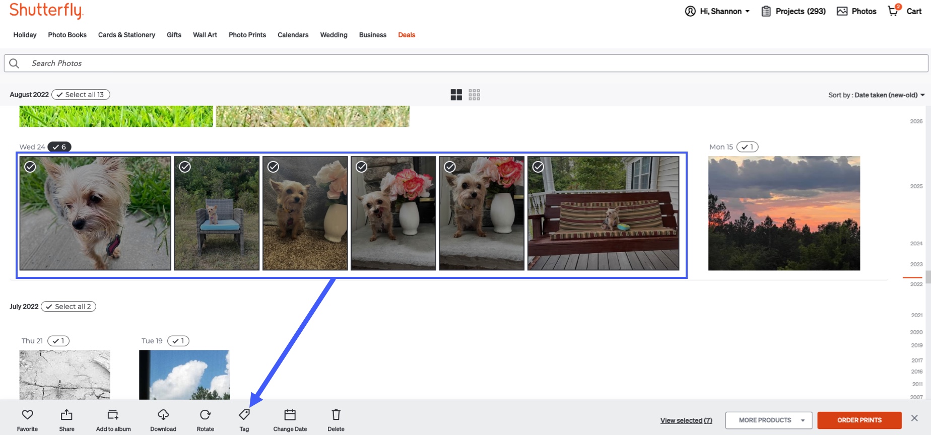The image size is (931, 435).
Task: Toggle Select all 13 for August 2022
Action: [81, 95]
